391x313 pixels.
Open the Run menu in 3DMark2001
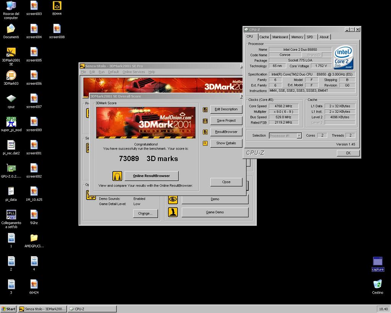click(102, 72)
